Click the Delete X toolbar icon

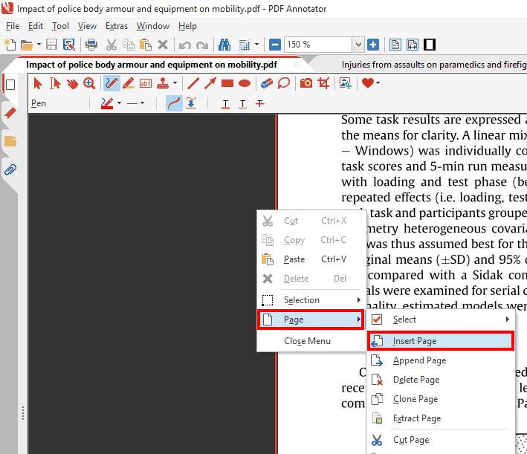coord(163,45)
